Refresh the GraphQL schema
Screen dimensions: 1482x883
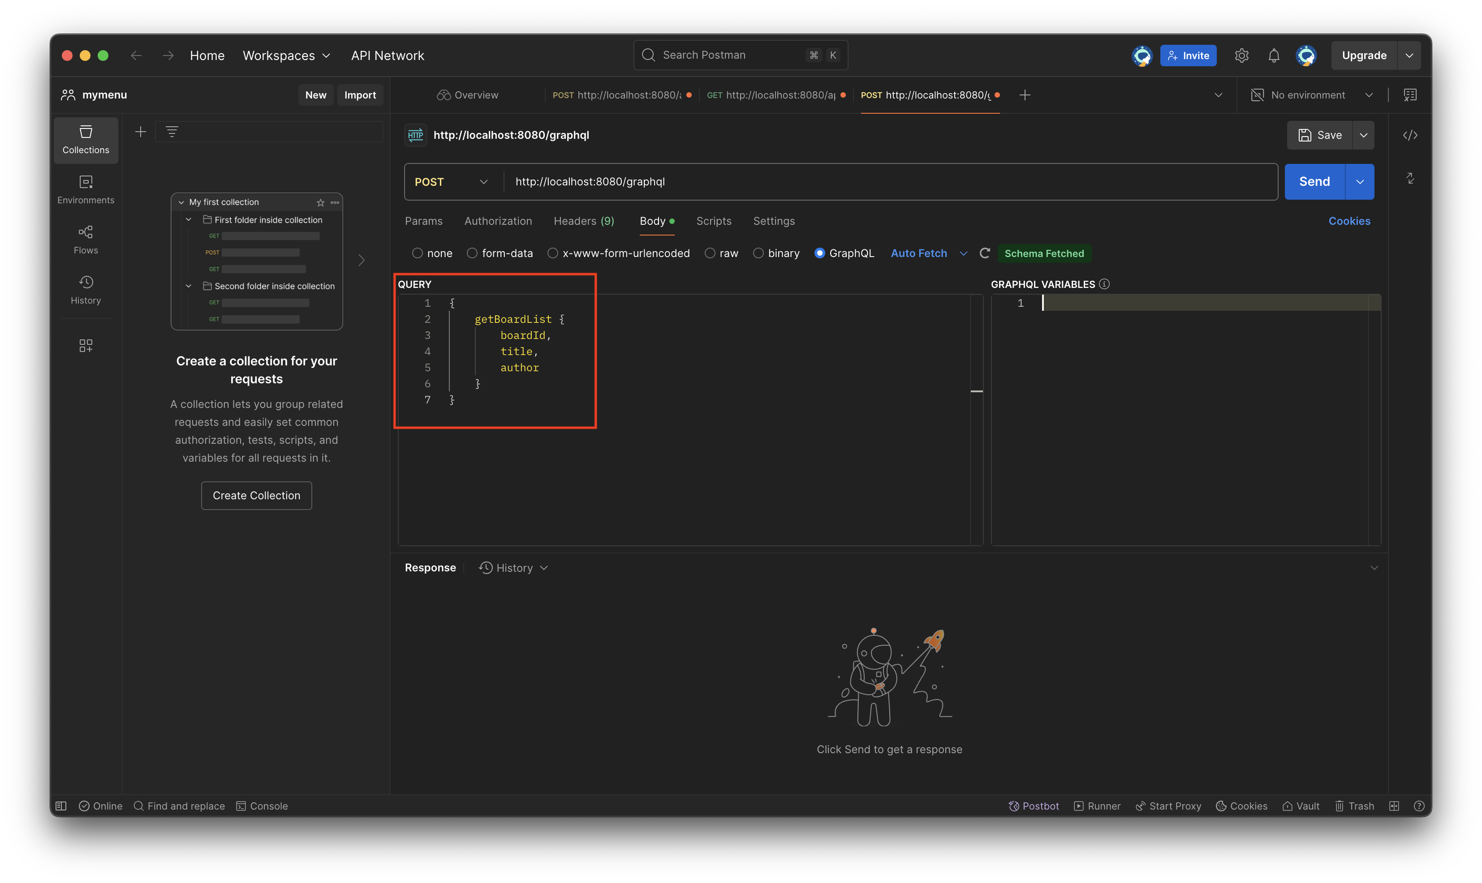tap(984, 253)
